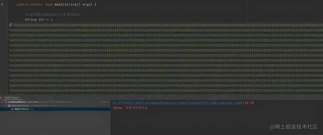Click the red error icon on 常量字符串过长 entry

[x=12, y=109]
